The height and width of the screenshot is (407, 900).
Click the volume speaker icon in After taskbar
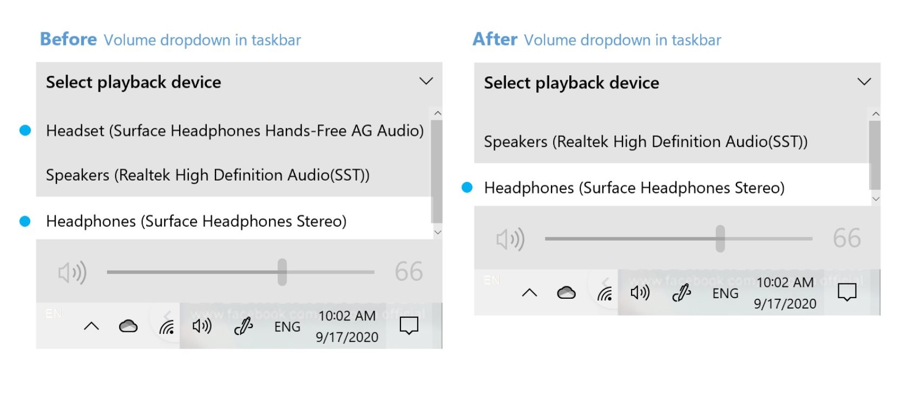640,293
